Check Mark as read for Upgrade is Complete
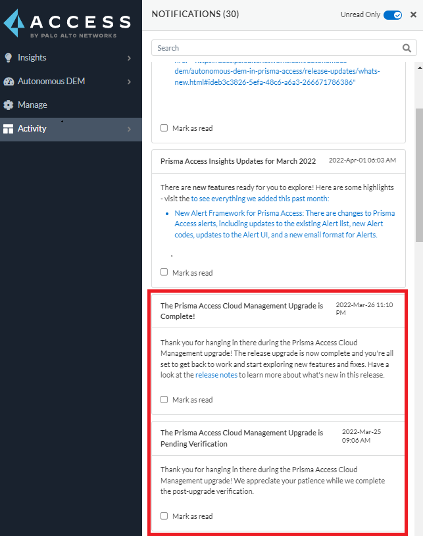The width and height of the screenshot is (423, 536). pos(164,400)
